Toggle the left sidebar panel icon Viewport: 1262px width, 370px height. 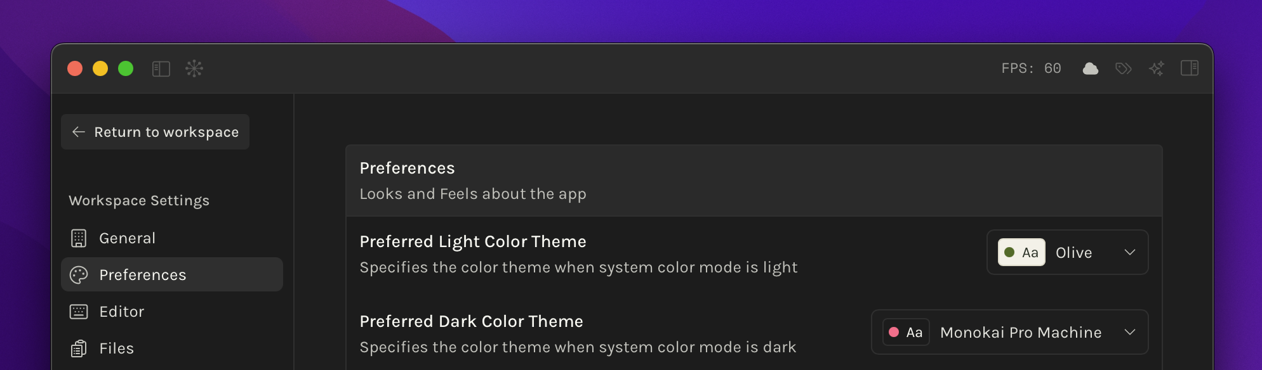[x=161, y=68]
